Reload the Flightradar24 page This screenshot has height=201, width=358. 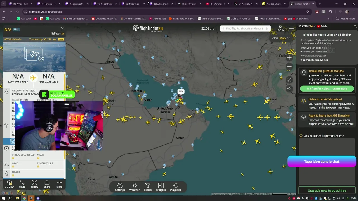click(x=17, y=12)
